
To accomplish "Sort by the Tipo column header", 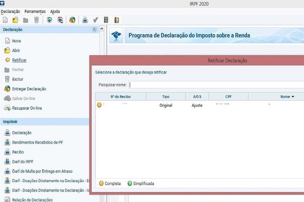I will tap(166, 97).
